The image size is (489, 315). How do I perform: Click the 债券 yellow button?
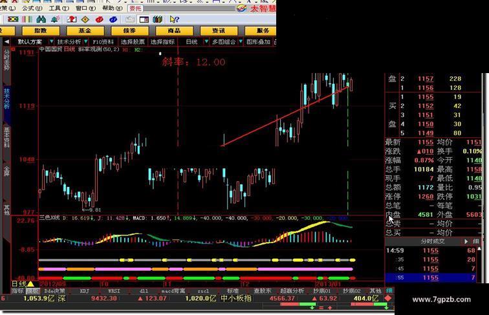pyautogui.click(x=129, y=30)
